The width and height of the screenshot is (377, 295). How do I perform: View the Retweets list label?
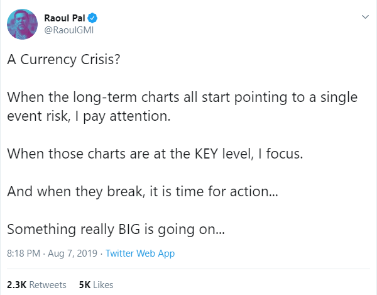48,284
